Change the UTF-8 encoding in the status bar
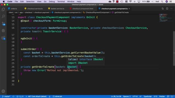 [x=135, y=96]
